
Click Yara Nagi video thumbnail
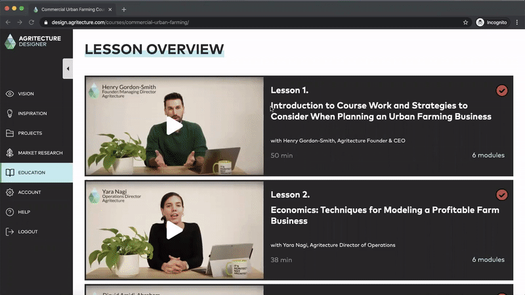[175, 230]
